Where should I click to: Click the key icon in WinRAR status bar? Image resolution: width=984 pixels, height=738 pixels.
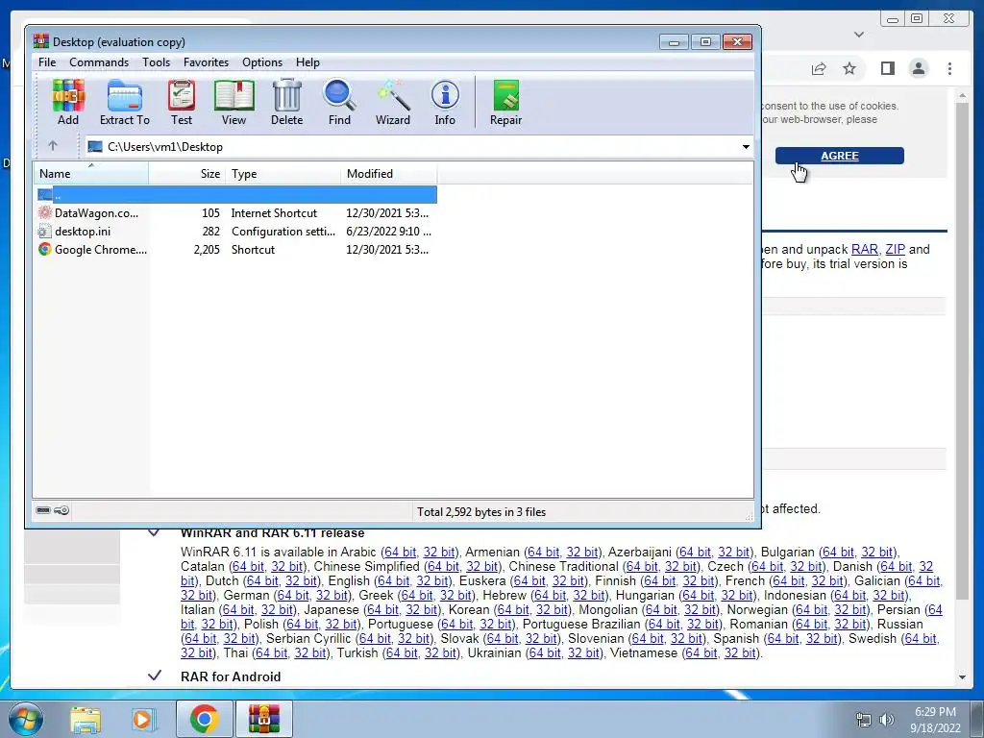tap(61, 510)
